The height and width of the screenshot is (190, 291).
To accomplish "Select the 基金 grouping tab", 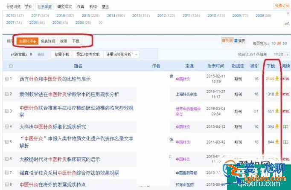I will (x=105, y=7).
